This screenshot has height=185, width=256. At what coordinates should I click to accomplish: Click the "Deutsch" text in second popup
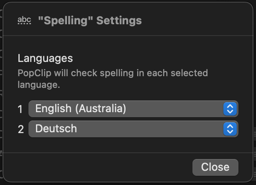coord(56,128)
